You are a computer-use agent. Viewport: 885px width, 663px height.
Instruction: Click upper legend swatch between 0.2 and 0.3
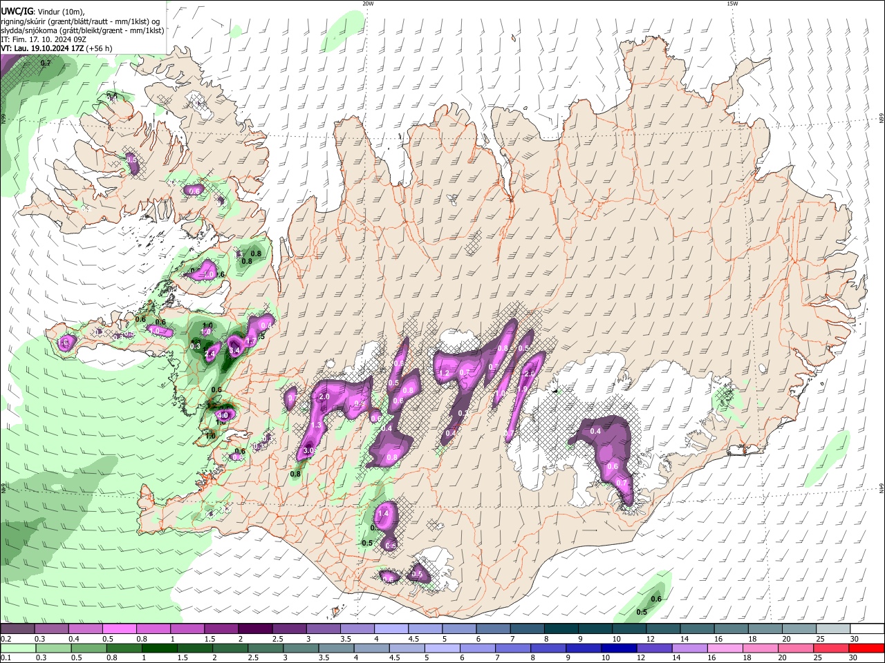17,629
